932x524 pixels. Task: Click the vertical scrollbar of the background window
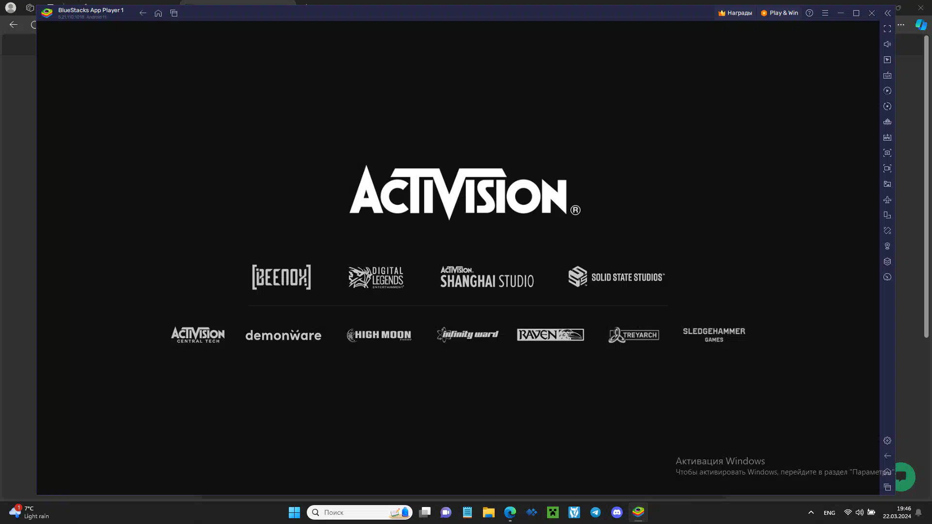tap(926, 187)
